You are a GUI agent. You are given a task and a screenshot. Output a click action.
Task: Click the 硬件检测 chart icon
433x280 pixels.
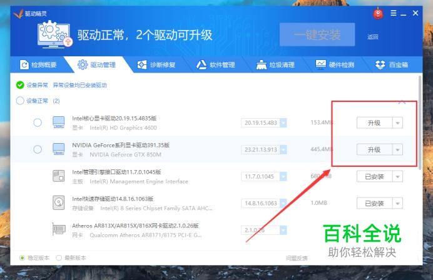pos(321,64)
